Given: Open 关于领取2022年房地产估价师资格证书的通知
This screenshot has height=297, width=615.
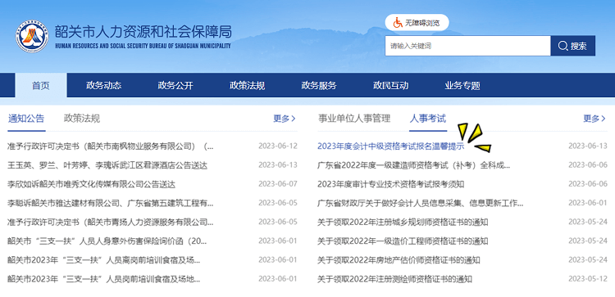Looking at the screenshot, I should pos(399,260).
